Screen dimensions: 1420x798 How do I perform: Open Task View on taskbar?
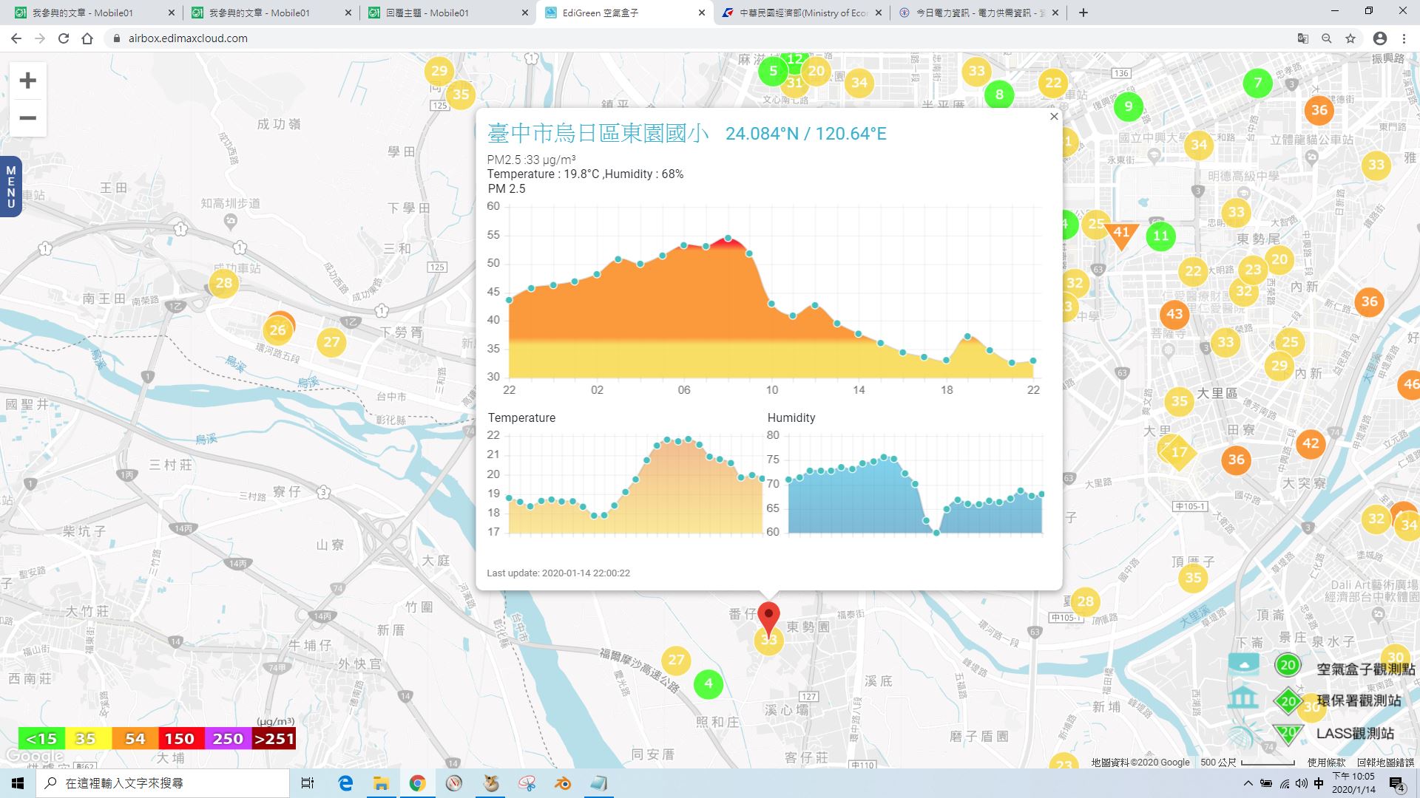pyautogui.click(x=308, y=783)
